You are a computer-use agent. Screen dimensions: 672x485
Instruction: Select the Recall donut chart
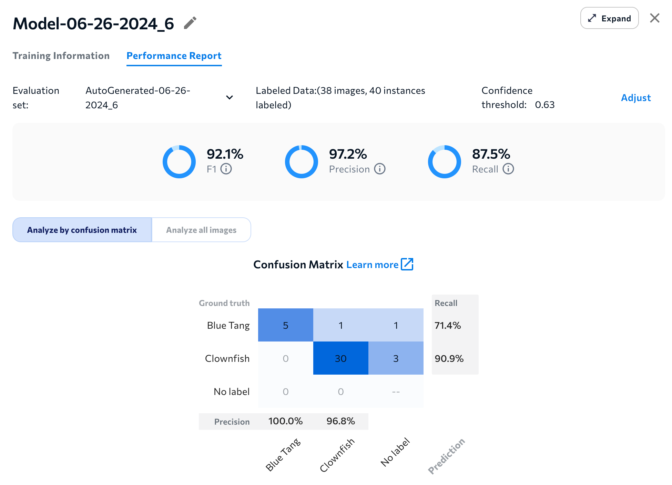(x=444, y=161)
